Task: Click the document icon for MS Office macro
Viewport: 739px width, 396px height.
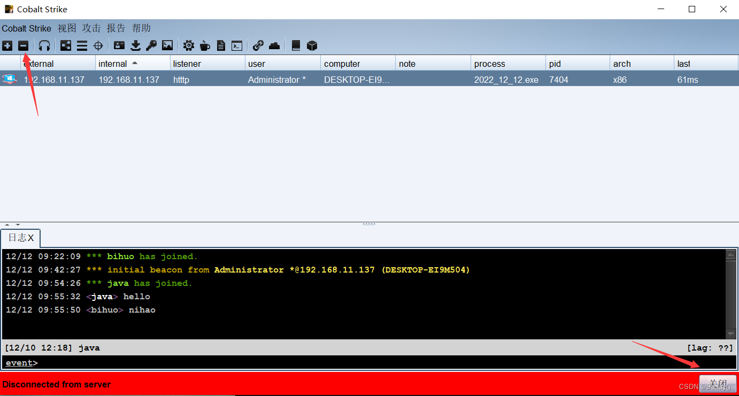Action: (x=221, y=46)
